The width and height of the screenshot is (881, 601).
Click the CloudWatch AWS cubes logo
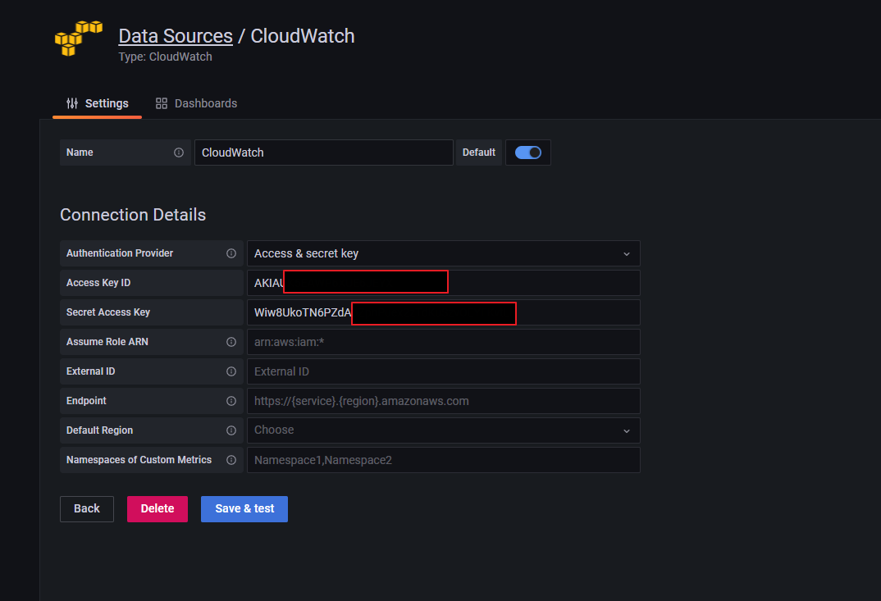[x=79, y=39]
